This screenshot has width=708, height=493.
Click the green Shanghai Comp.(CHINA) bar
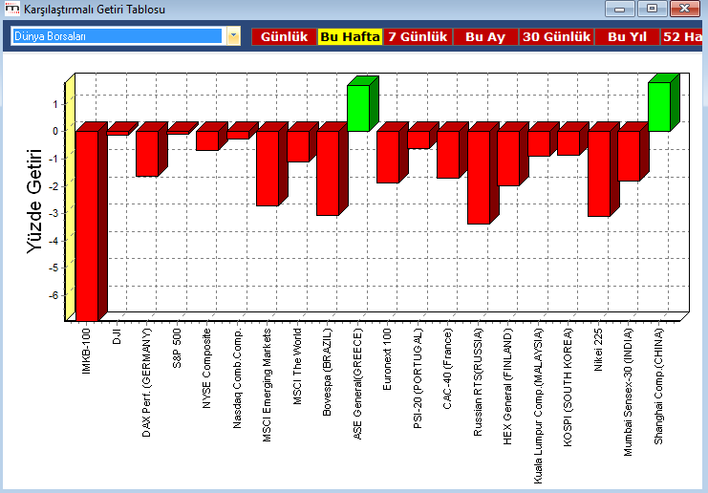(x=659, y=107)
